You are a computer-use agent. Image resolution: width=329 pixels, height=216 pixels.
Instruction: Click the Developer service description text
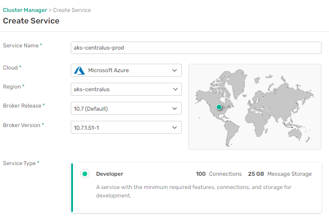pos(193,191)
